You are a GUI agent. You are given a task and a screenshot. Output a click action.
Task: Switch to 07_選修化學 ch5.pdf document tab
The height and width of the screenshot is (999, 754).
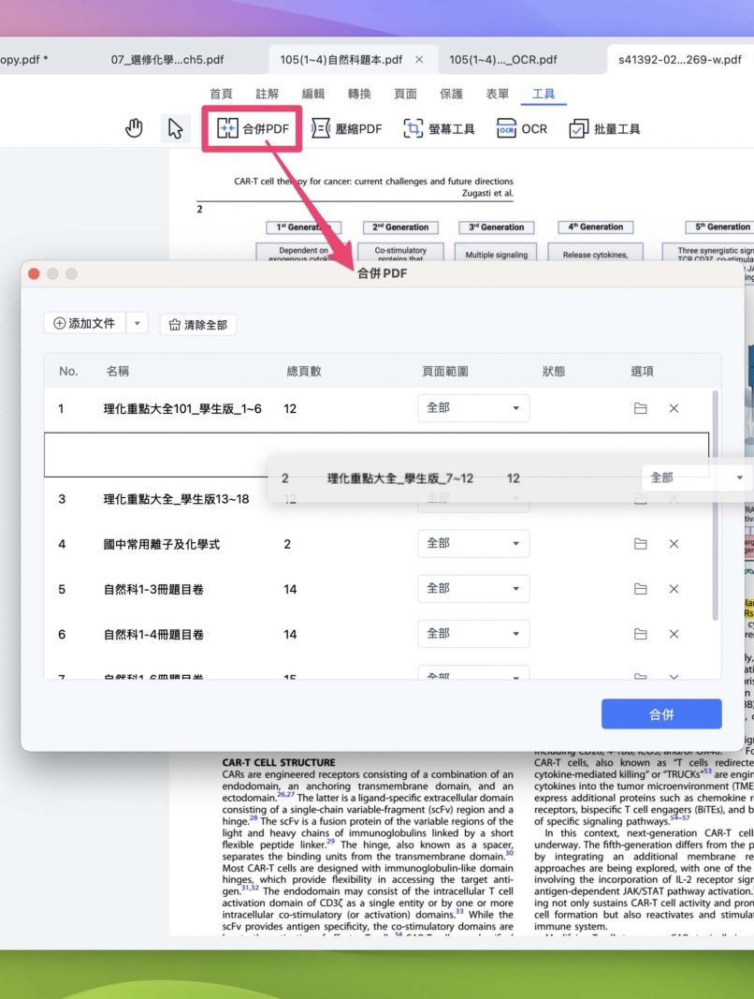pos(167,60)
